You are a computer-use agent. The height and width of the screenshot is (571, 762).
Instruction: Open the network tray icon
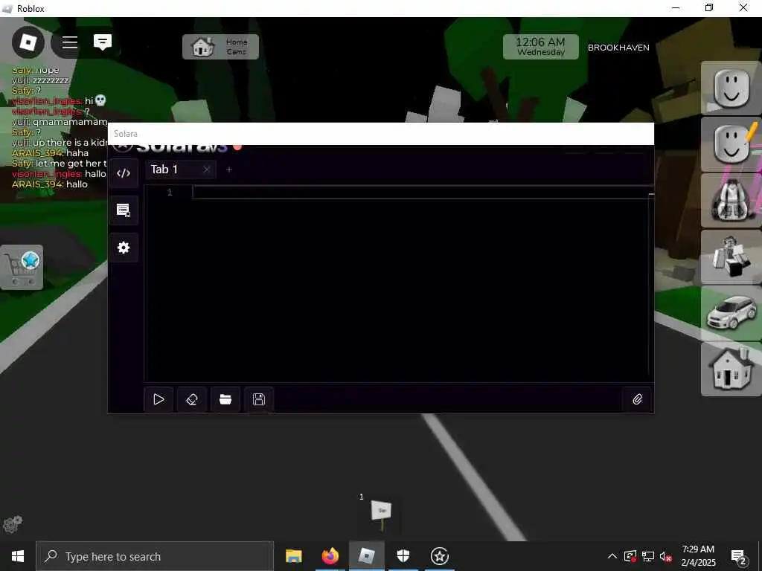pos(648,556)
